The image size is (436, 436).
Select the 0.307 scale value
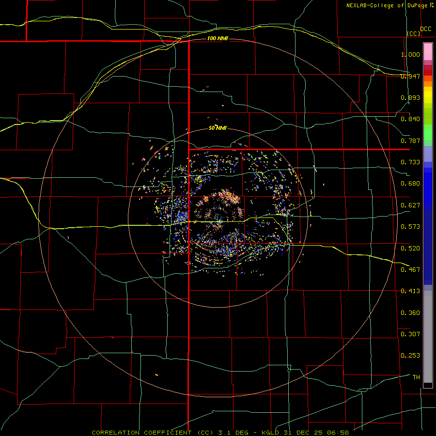[410, 334]
